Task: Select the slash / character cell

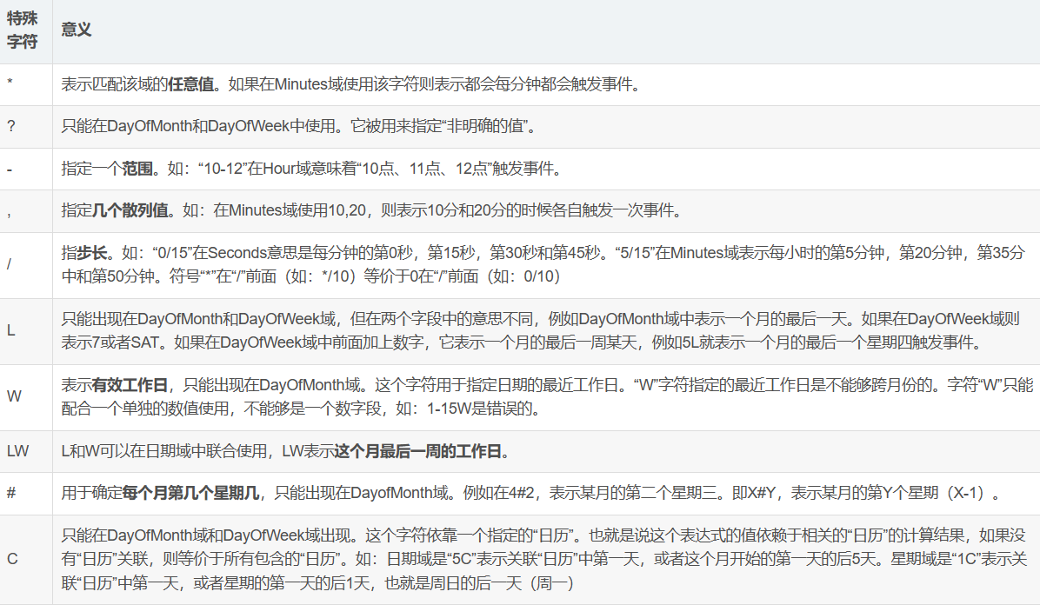Action: click(x=9, y=265)
